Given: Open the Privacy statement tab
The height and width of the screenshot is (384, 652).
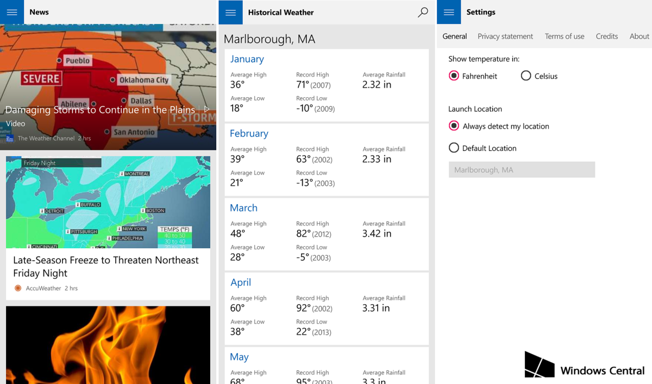Looking at the screenshot, I should pos(505,36).
